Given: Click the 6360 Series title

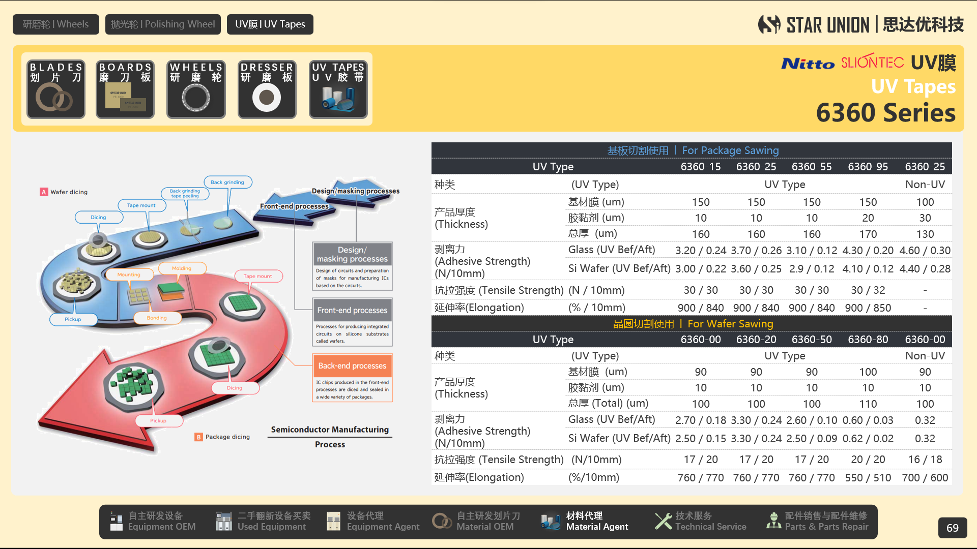Looking at the screenshot, I should tap(885, 112).
